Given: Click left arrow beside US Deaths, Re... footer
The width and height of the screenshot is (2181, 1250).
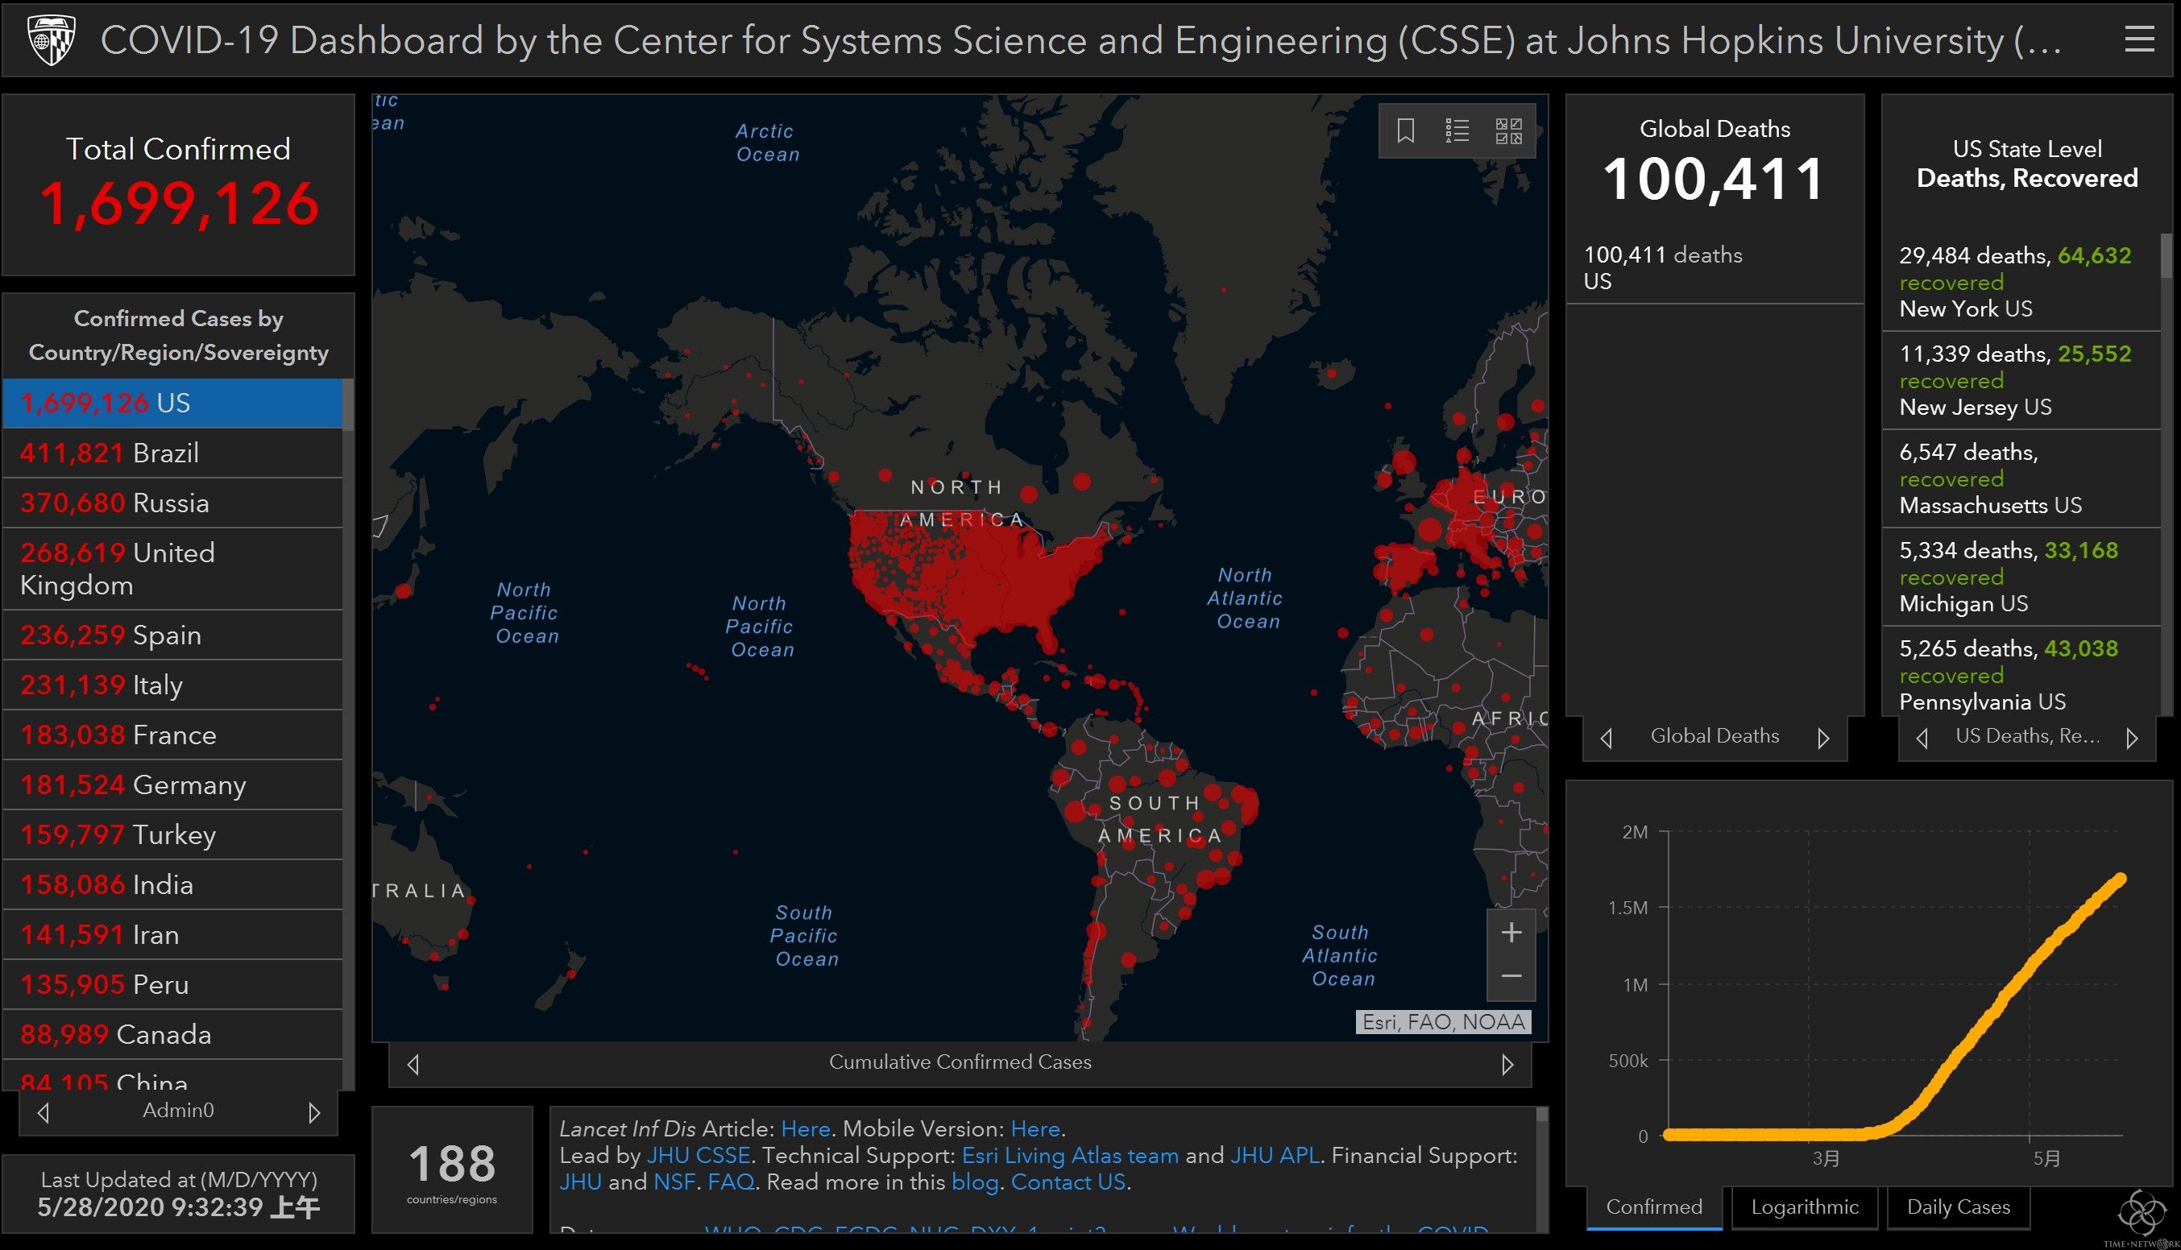Looking at the screenshot, I should pos(1922,738).
